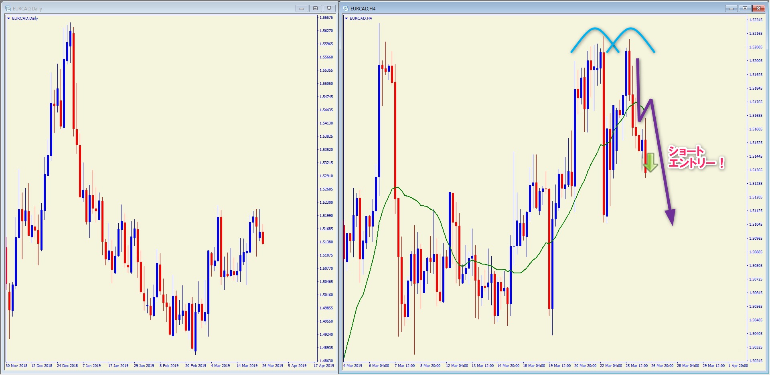770x375 pixels.
Task: Click the 1.50245 price on H4 axis
Action: [x=756, y=361]
